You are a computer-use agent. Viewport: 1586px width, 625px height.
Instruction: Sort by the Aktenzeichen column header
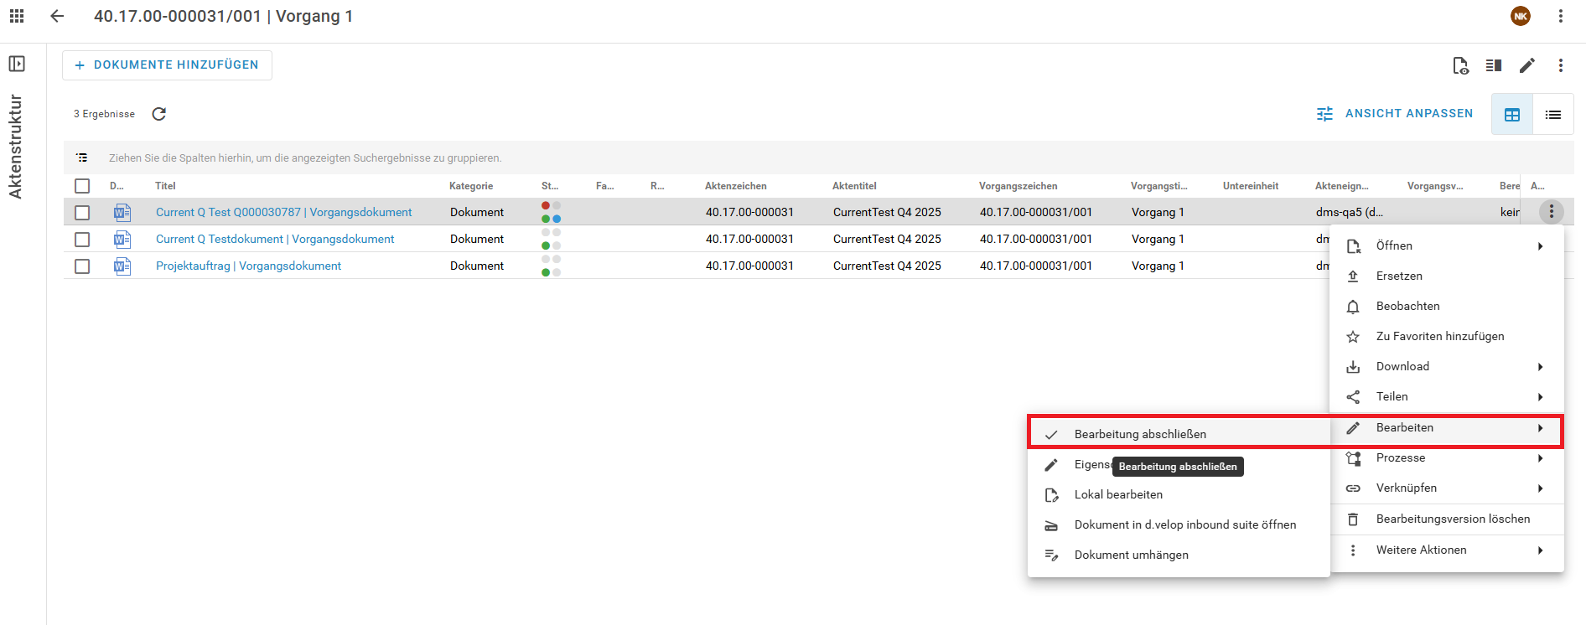click(x=735, y=186)
